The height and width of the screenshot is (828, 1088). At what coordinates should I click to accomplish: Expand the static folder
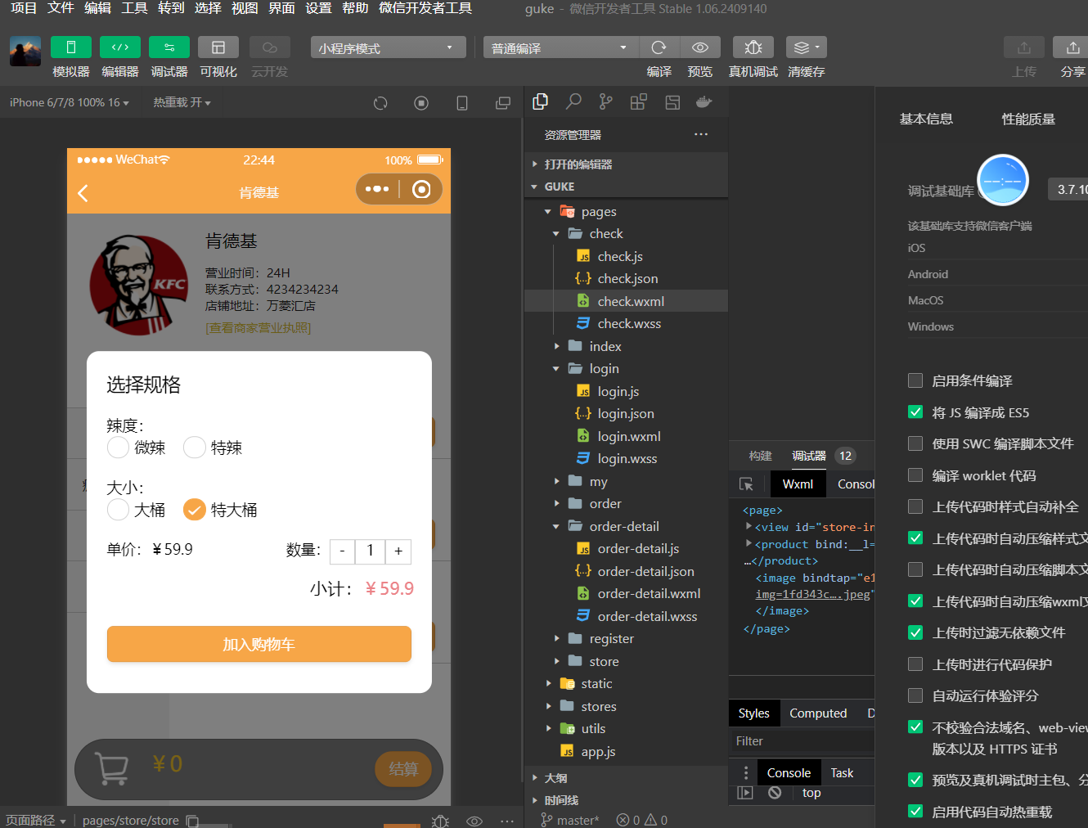pos(626,683)
